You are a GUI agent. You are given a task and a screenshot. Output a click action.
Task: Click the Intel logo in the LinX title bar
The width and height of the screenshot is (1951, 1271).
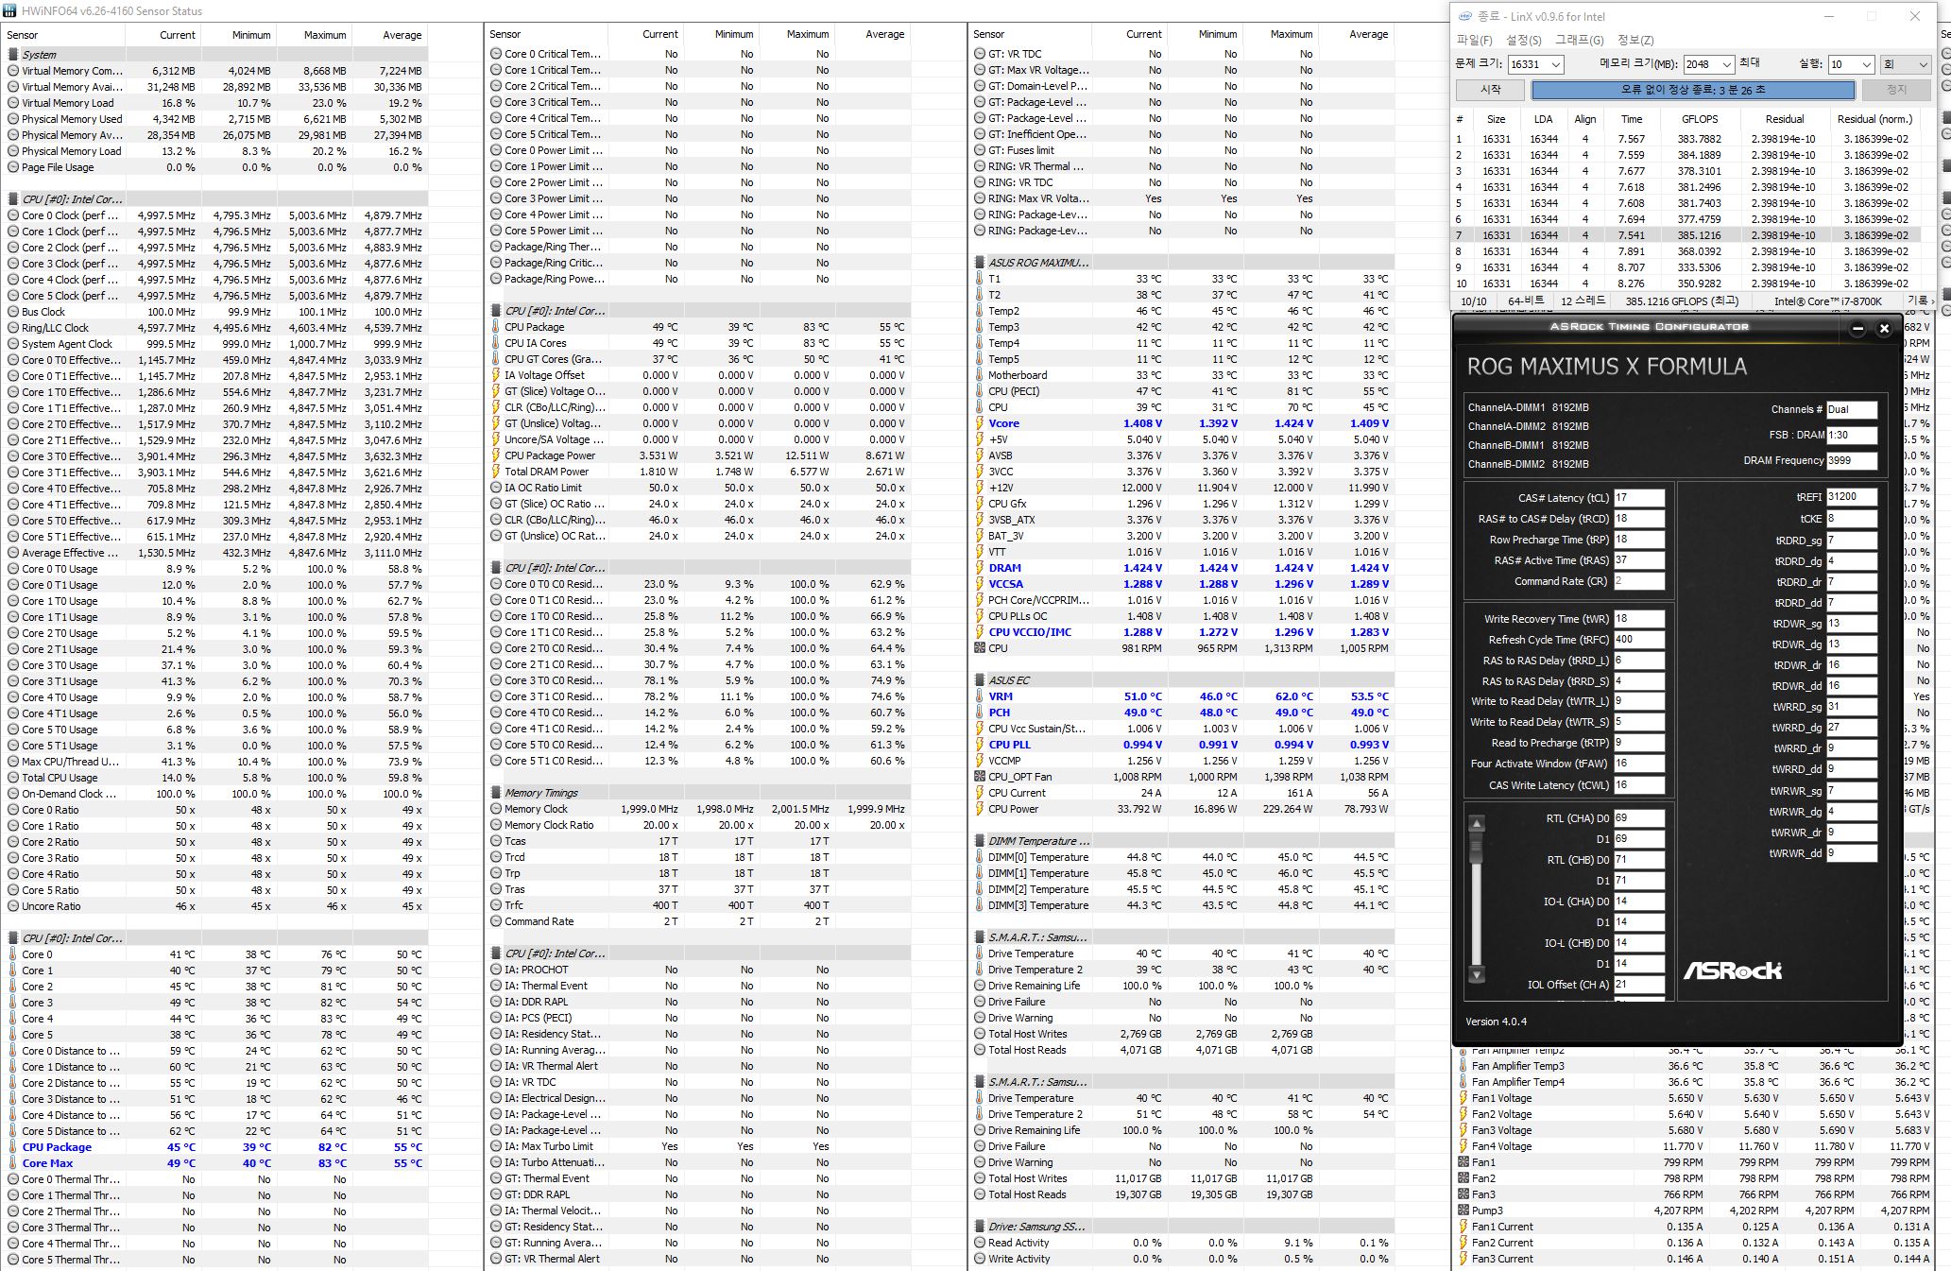1464,16
